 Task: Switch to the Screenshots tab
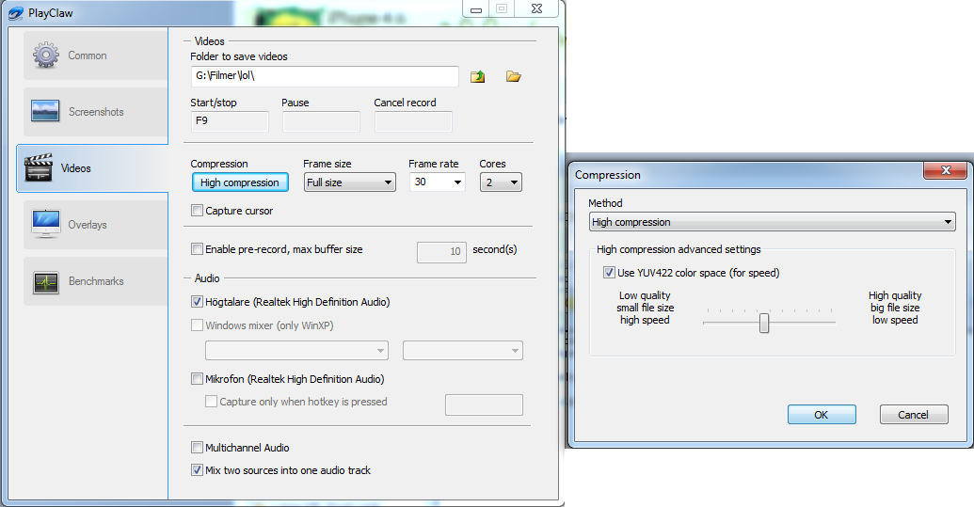coord(96,112)
